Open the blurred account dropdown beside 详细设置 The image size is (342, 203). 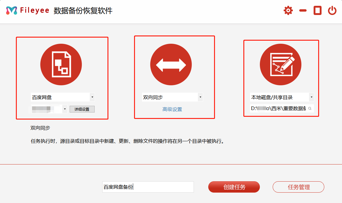tap(65, 109)
